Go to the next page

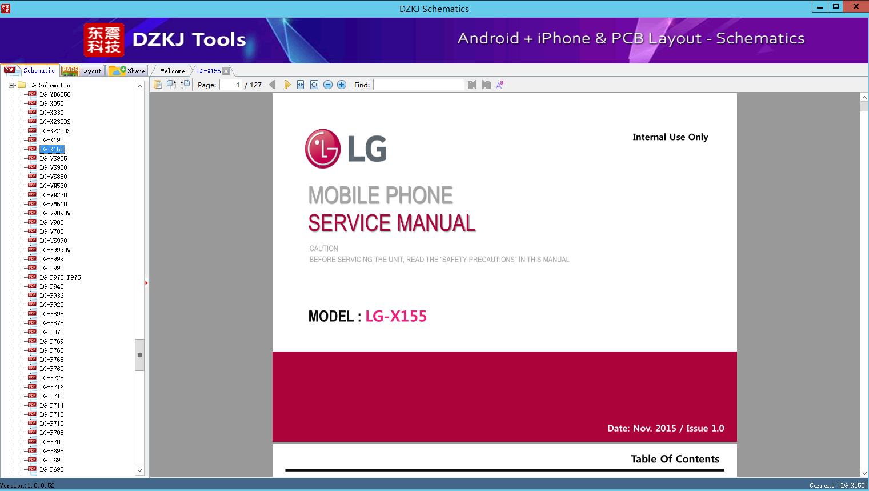(287, 85)
